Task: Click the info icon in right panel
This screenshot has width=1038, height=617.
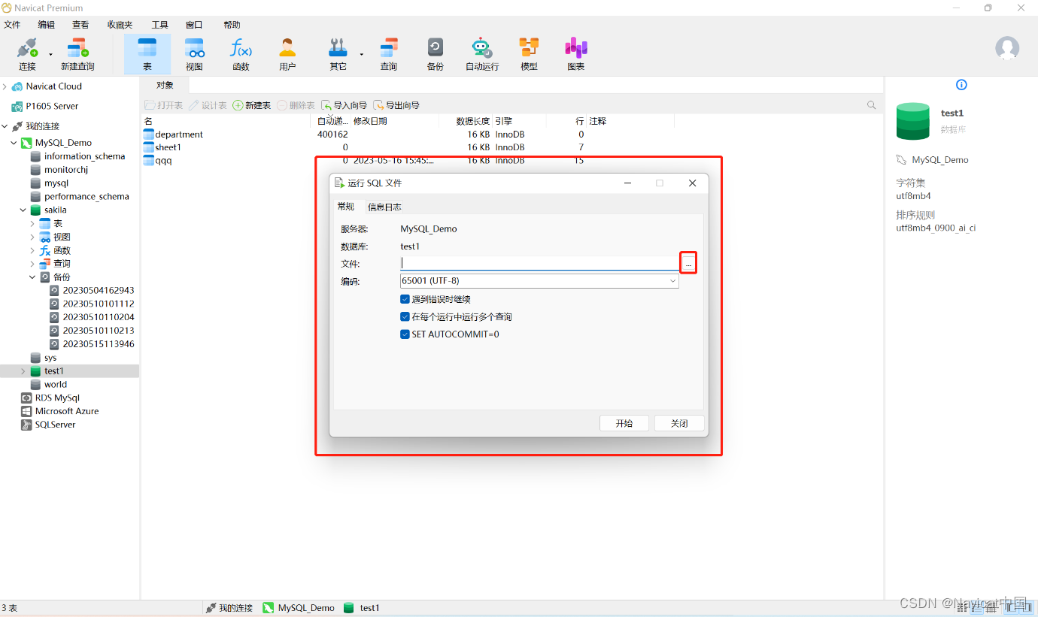Action: coord(961,85)
